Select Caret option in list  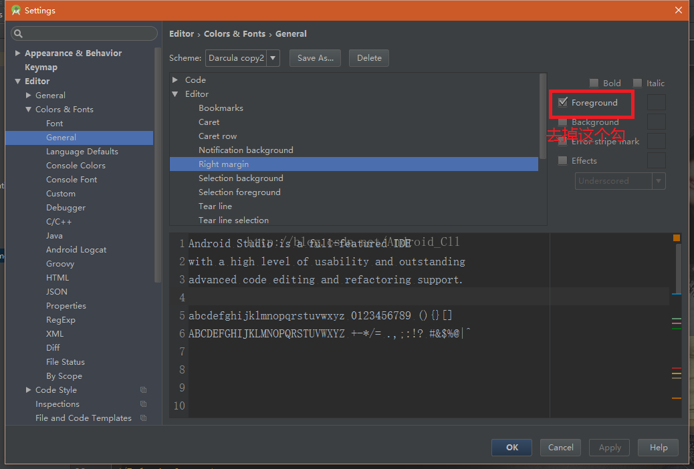tap(209, 122)
